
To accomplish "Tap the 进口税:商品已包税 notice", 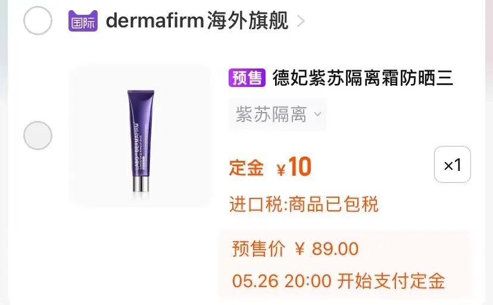I will [304, 204].
